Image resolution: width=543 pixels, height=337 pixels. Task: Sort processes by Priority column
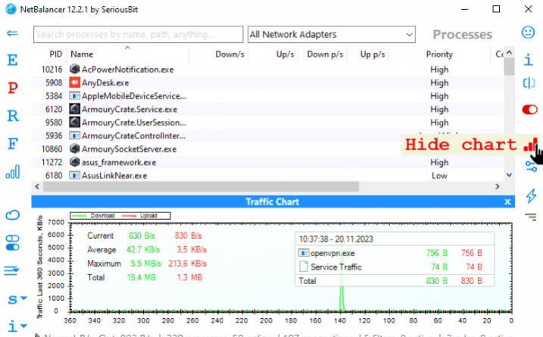439,54
